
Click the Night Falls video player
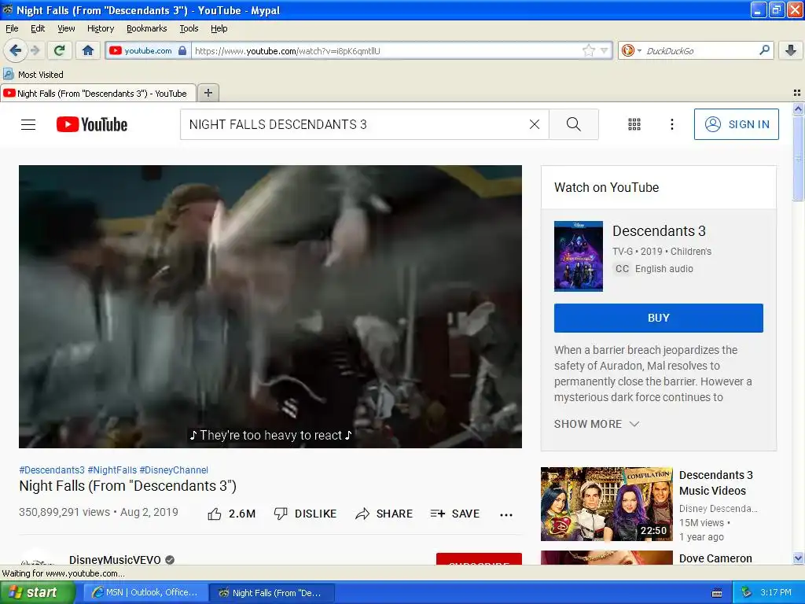tap(270, 307)
